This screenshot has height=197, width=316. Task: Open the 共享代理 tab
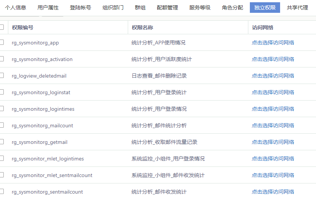coord(297,8)
